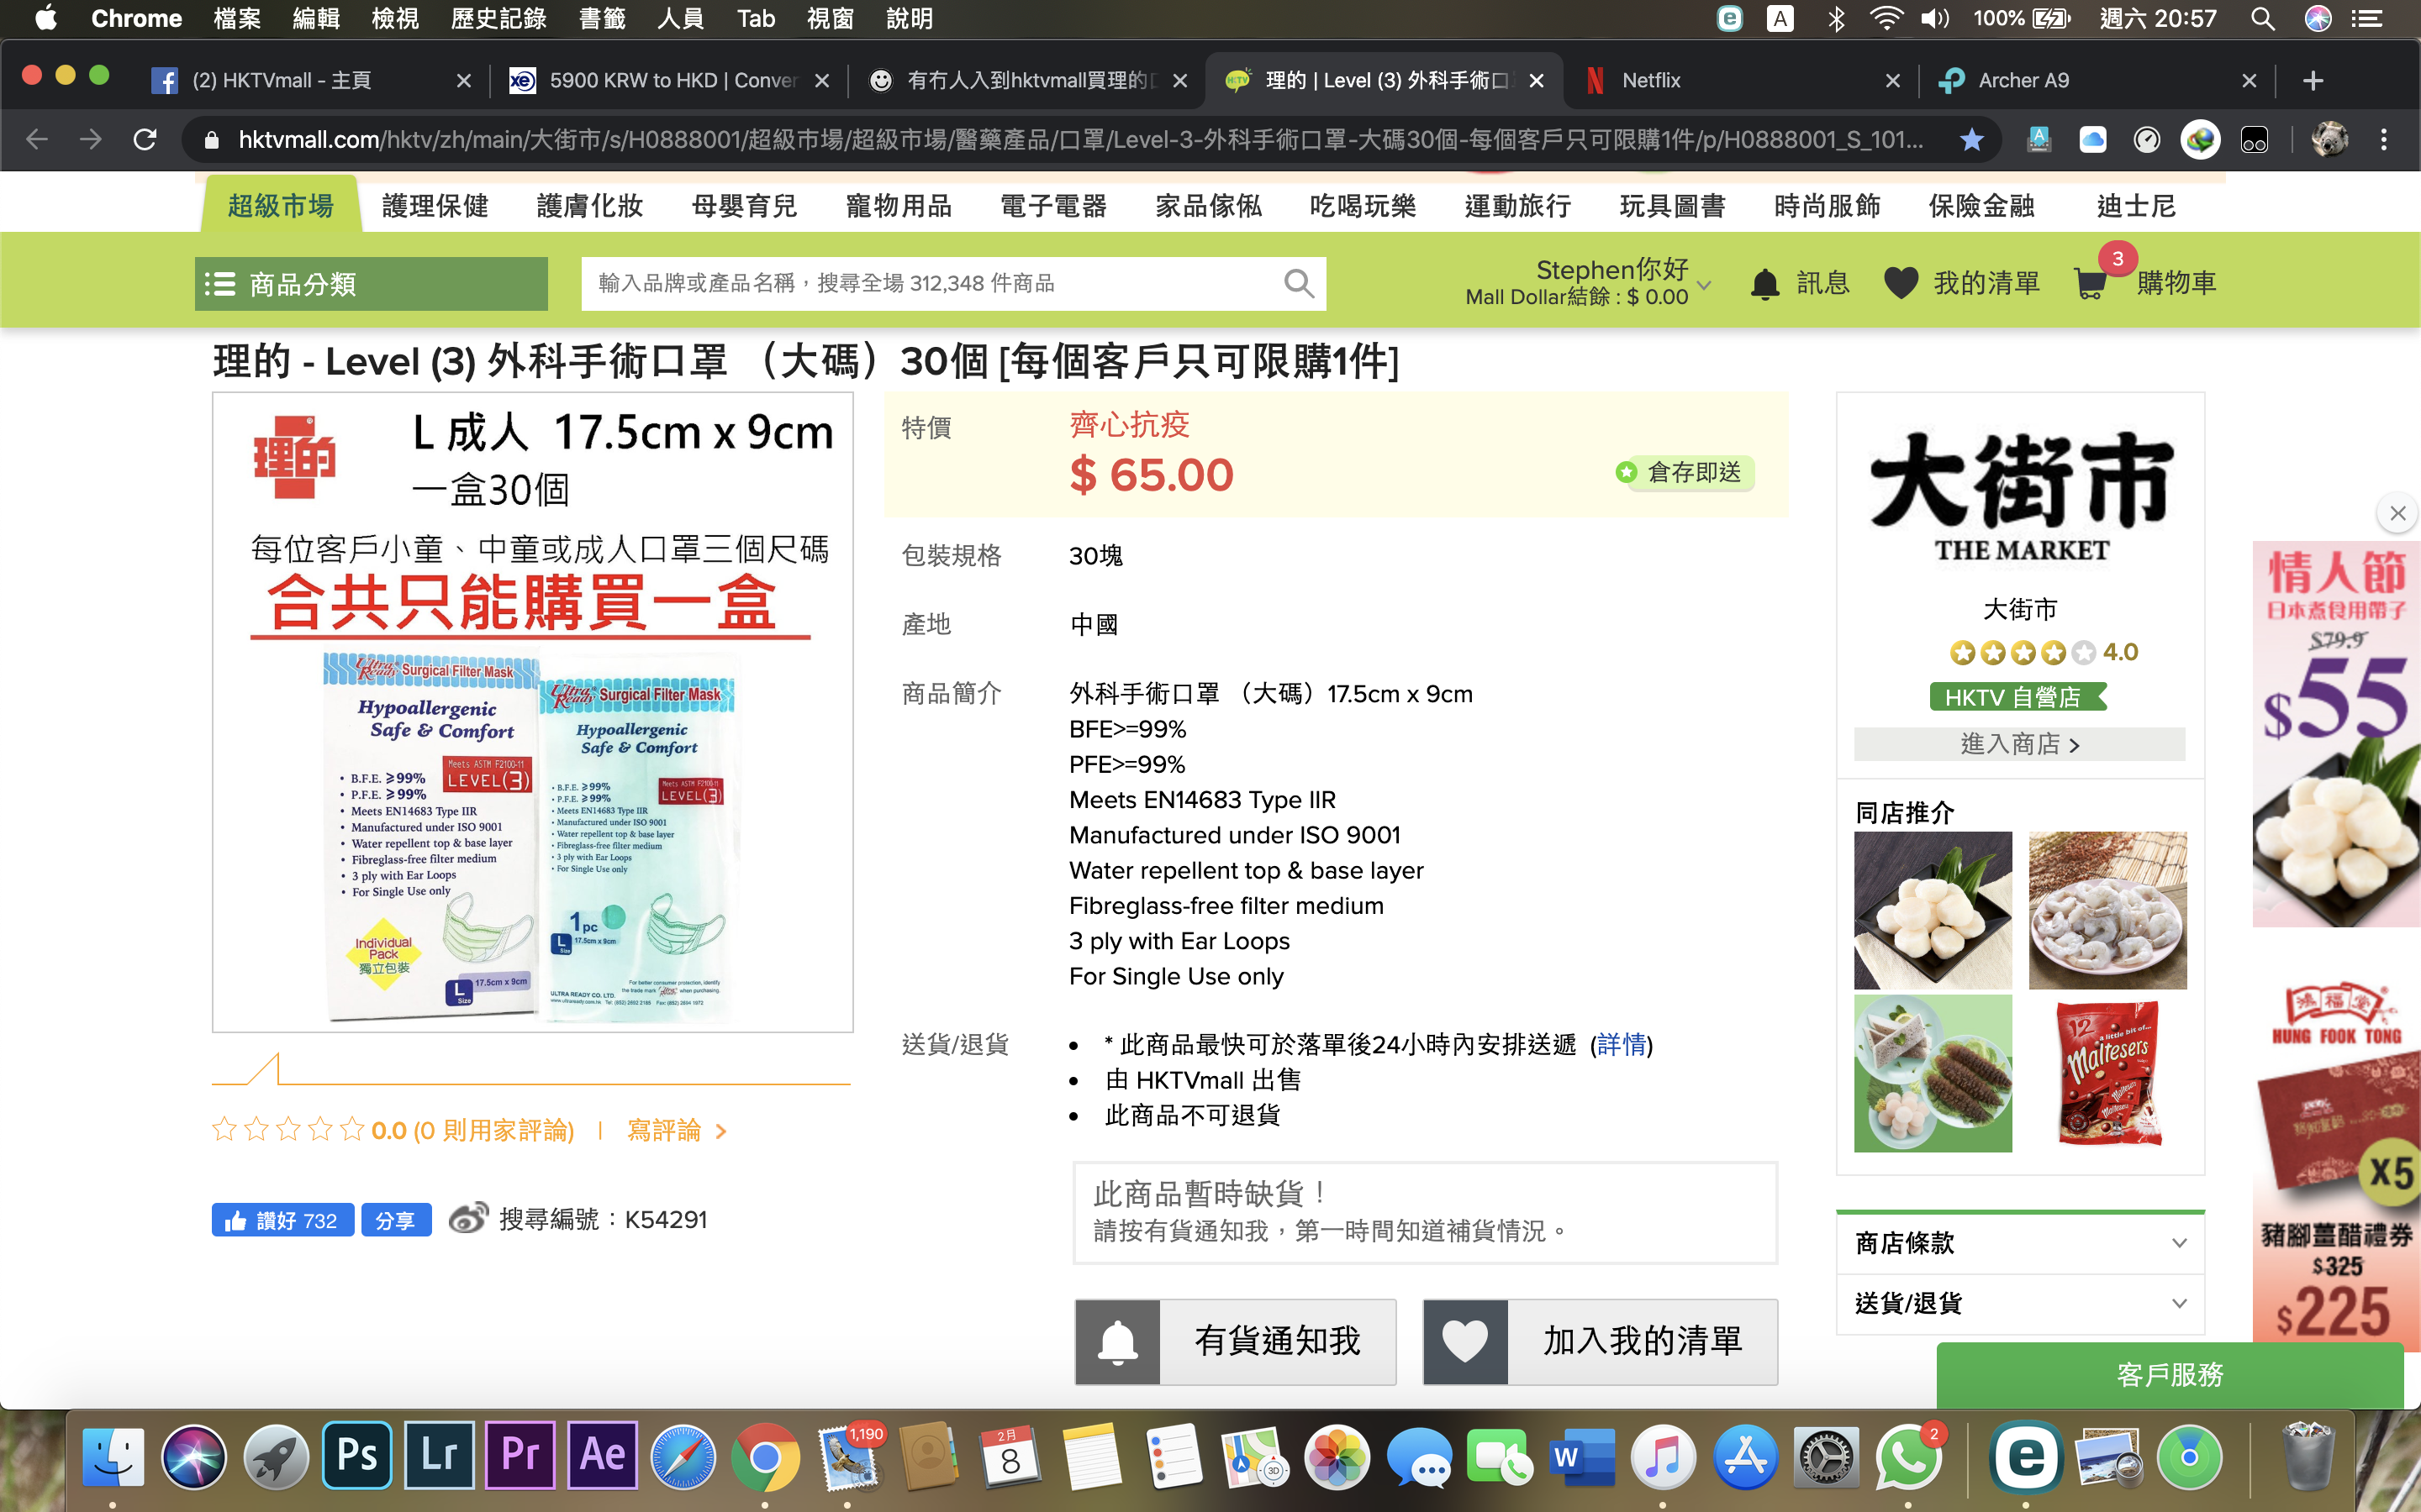Open WhatsApp from the dock

1907,1457
